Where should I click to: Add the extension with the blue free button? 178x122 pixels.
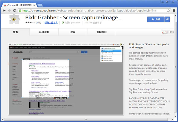[x=155, y=19]
